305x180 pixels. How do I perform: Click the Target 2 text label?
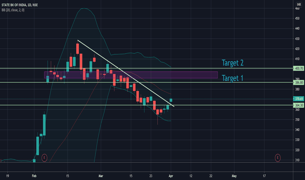tap(233, 63)
